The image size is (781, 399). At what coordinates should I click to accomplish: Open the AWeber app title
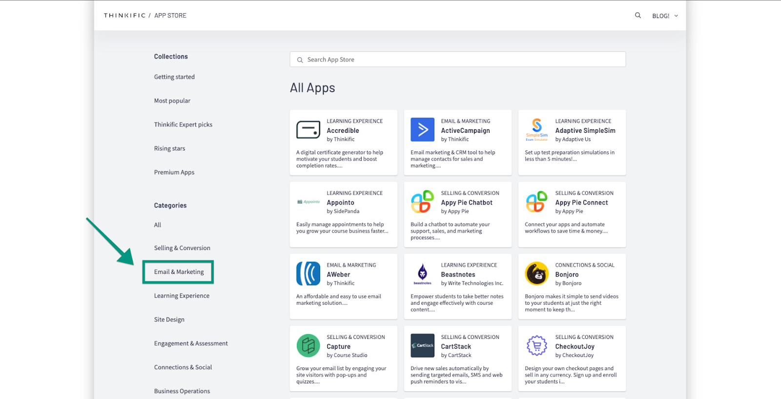pyautogui.click(x=338, y=275)
